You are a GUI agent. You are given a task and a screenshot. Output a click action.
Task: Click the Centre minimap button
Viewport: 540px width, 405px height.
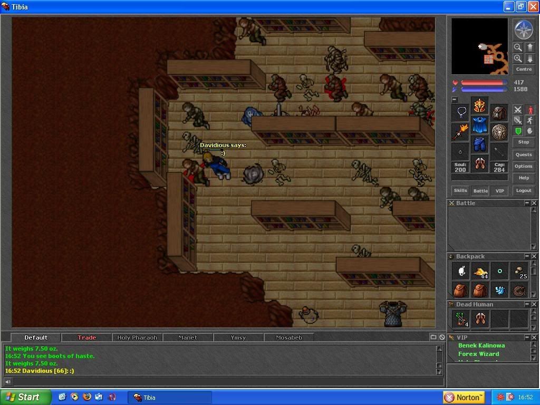pyautogui.click(x=524, y=69)
